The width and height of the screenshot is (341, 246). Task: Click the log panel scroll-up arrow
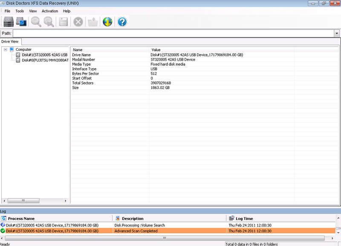(338, 218)
